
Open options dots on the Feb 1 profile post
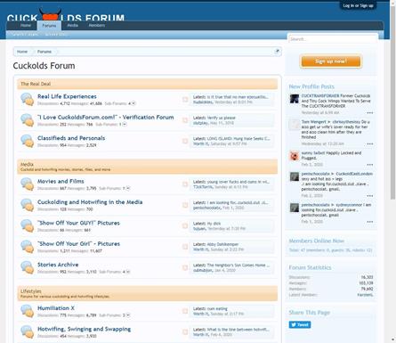[x=369, y=222]
